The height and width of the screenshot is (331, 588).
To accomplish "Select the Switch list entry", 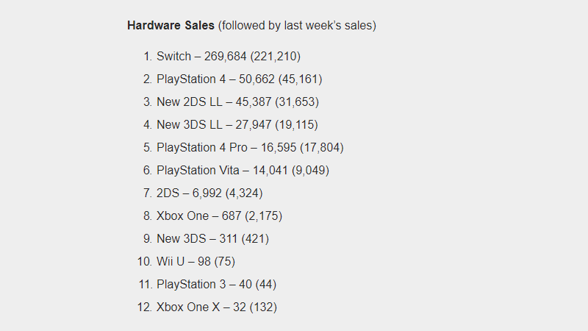I will tap(228, 56).
